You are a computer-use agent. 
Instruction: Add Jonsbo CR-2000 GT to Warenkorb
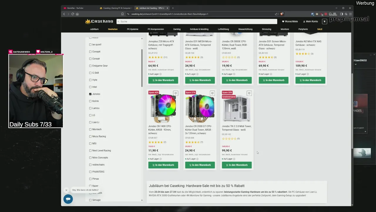[200, 165]
